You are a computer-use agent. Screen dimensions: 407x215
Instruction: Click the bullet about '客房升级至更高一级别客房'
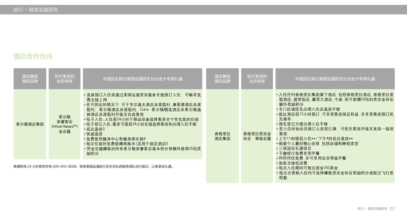[x=335, y=131]
